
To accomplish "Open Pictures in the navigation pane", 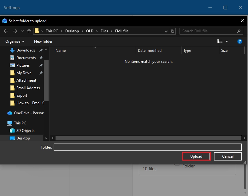I will 23,65.
